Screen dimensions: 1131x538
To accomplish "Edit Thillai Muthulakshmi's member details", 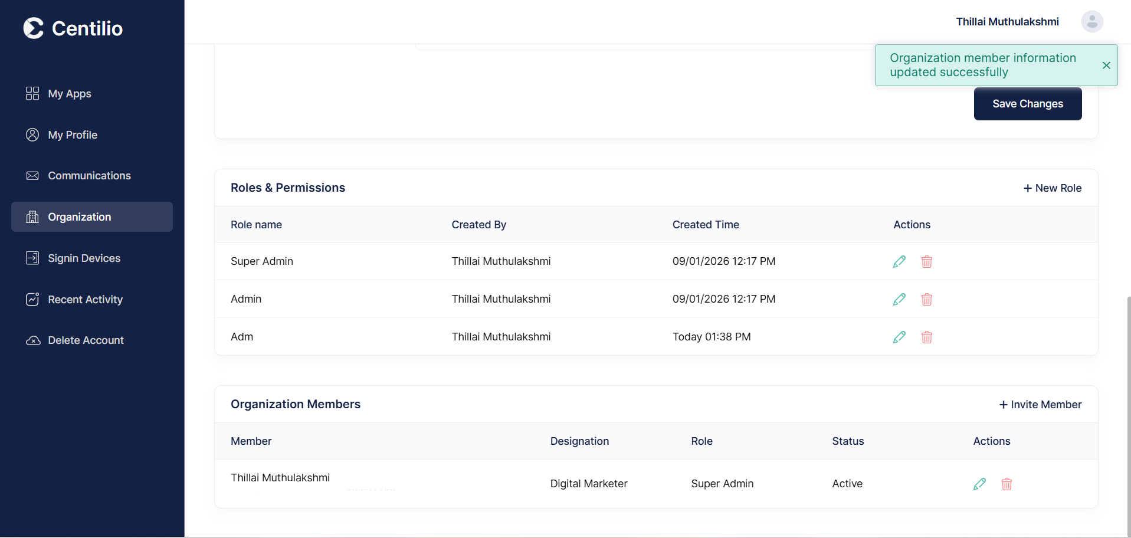I will pos(980,484).
